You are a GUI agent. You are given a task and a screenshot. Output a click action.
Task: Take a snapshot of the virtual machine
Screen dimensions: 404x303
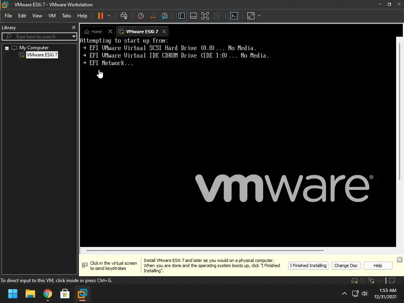pos(140,16)
